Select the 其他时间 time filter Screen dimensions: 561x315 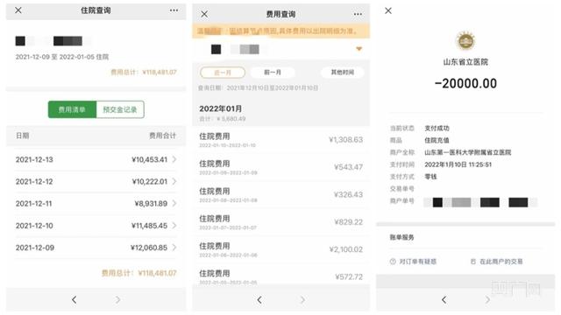click(x=343, y=73)
